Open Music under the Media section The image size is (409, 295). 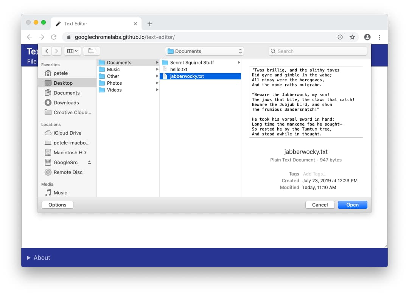[60, 193]
